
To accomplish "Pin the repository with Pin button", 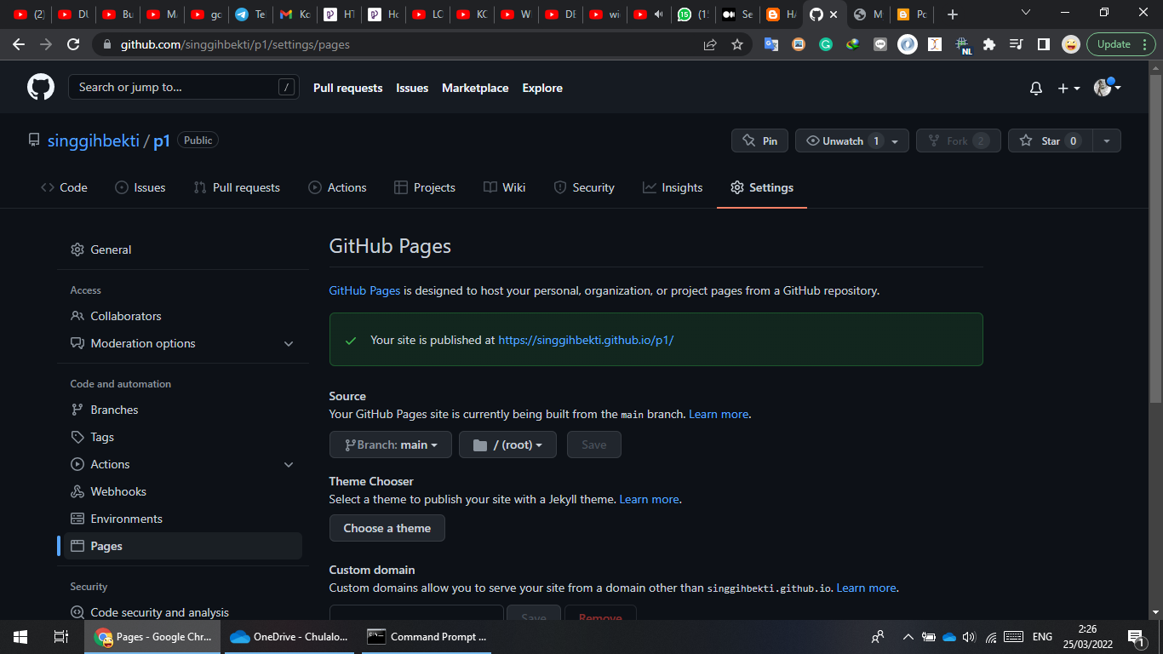I will 759,141.
